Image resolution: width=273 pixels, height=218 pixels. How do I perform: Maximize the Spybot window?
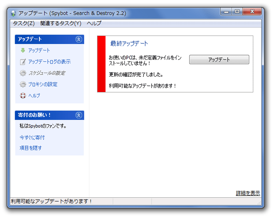(x=237, y=12)
